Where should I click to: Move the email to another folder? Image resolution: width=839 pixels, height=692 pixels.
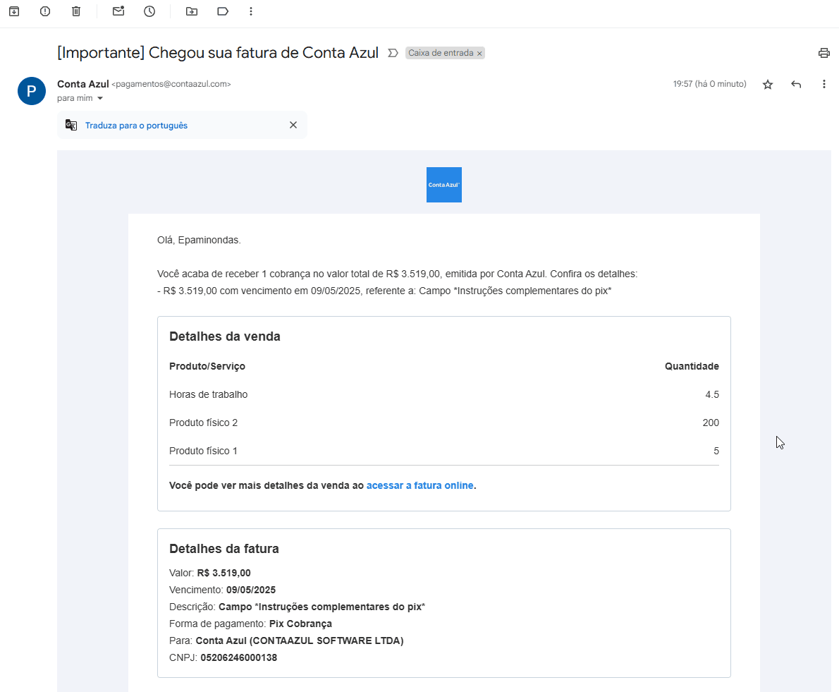coord(192,11)
